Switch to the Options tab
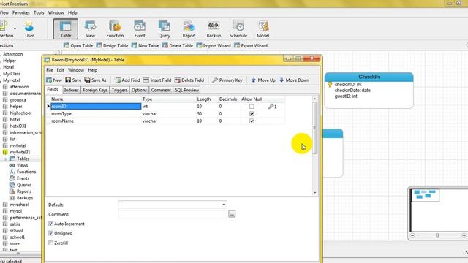Image resolution: width=468 pixels, height=263 pixels. tap(139, 90)
